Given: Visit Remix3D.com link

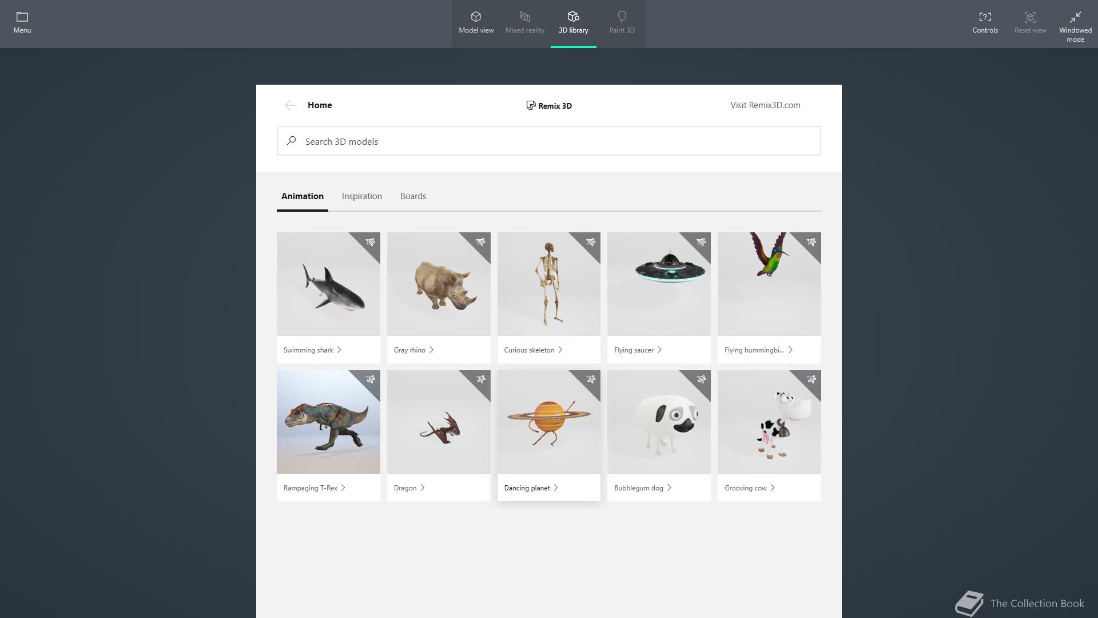Looking at the screenshot, I should tap(765, 105).
